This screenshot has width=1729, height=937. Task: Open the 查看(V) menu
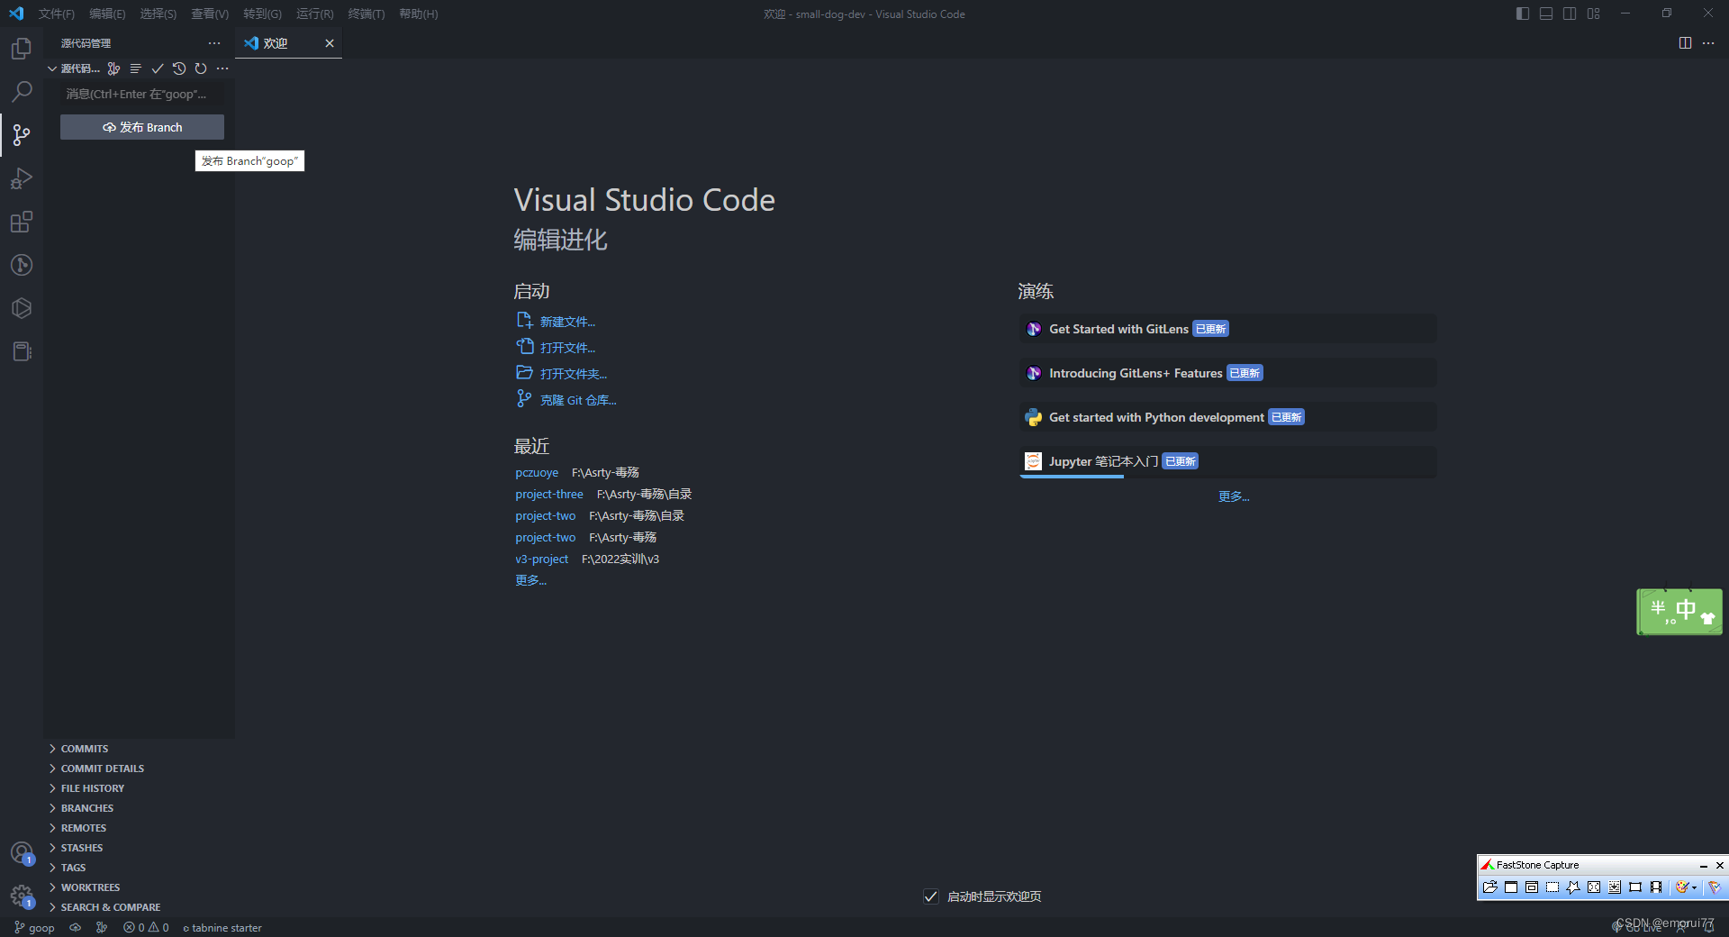click(x=210, y=14)
